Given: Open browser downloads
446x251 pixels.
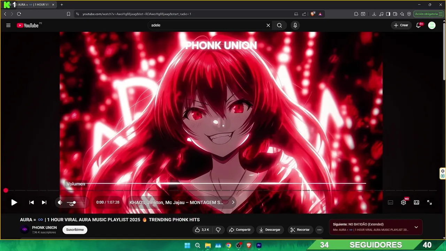Looking at the screenshot, I should point(374,14).
